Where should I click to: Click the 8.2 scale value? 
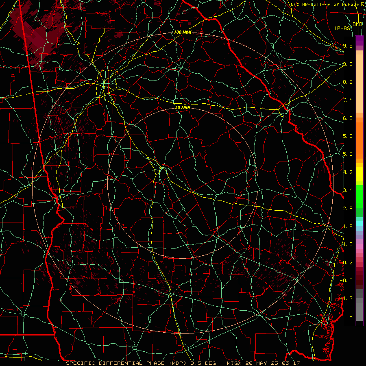pos(348,82)
